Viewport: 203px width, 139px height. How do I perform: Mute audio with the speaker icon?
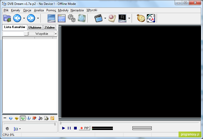pyautogui.click(x=7, y=129)
